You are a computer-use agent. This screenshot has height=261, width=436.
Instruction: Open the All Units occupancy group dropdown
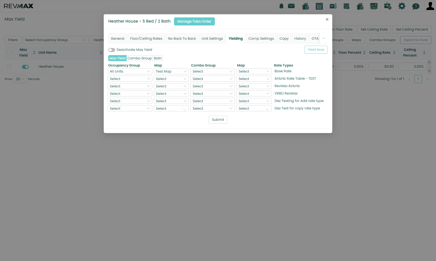pyautogui.click(x=130, y=71)
